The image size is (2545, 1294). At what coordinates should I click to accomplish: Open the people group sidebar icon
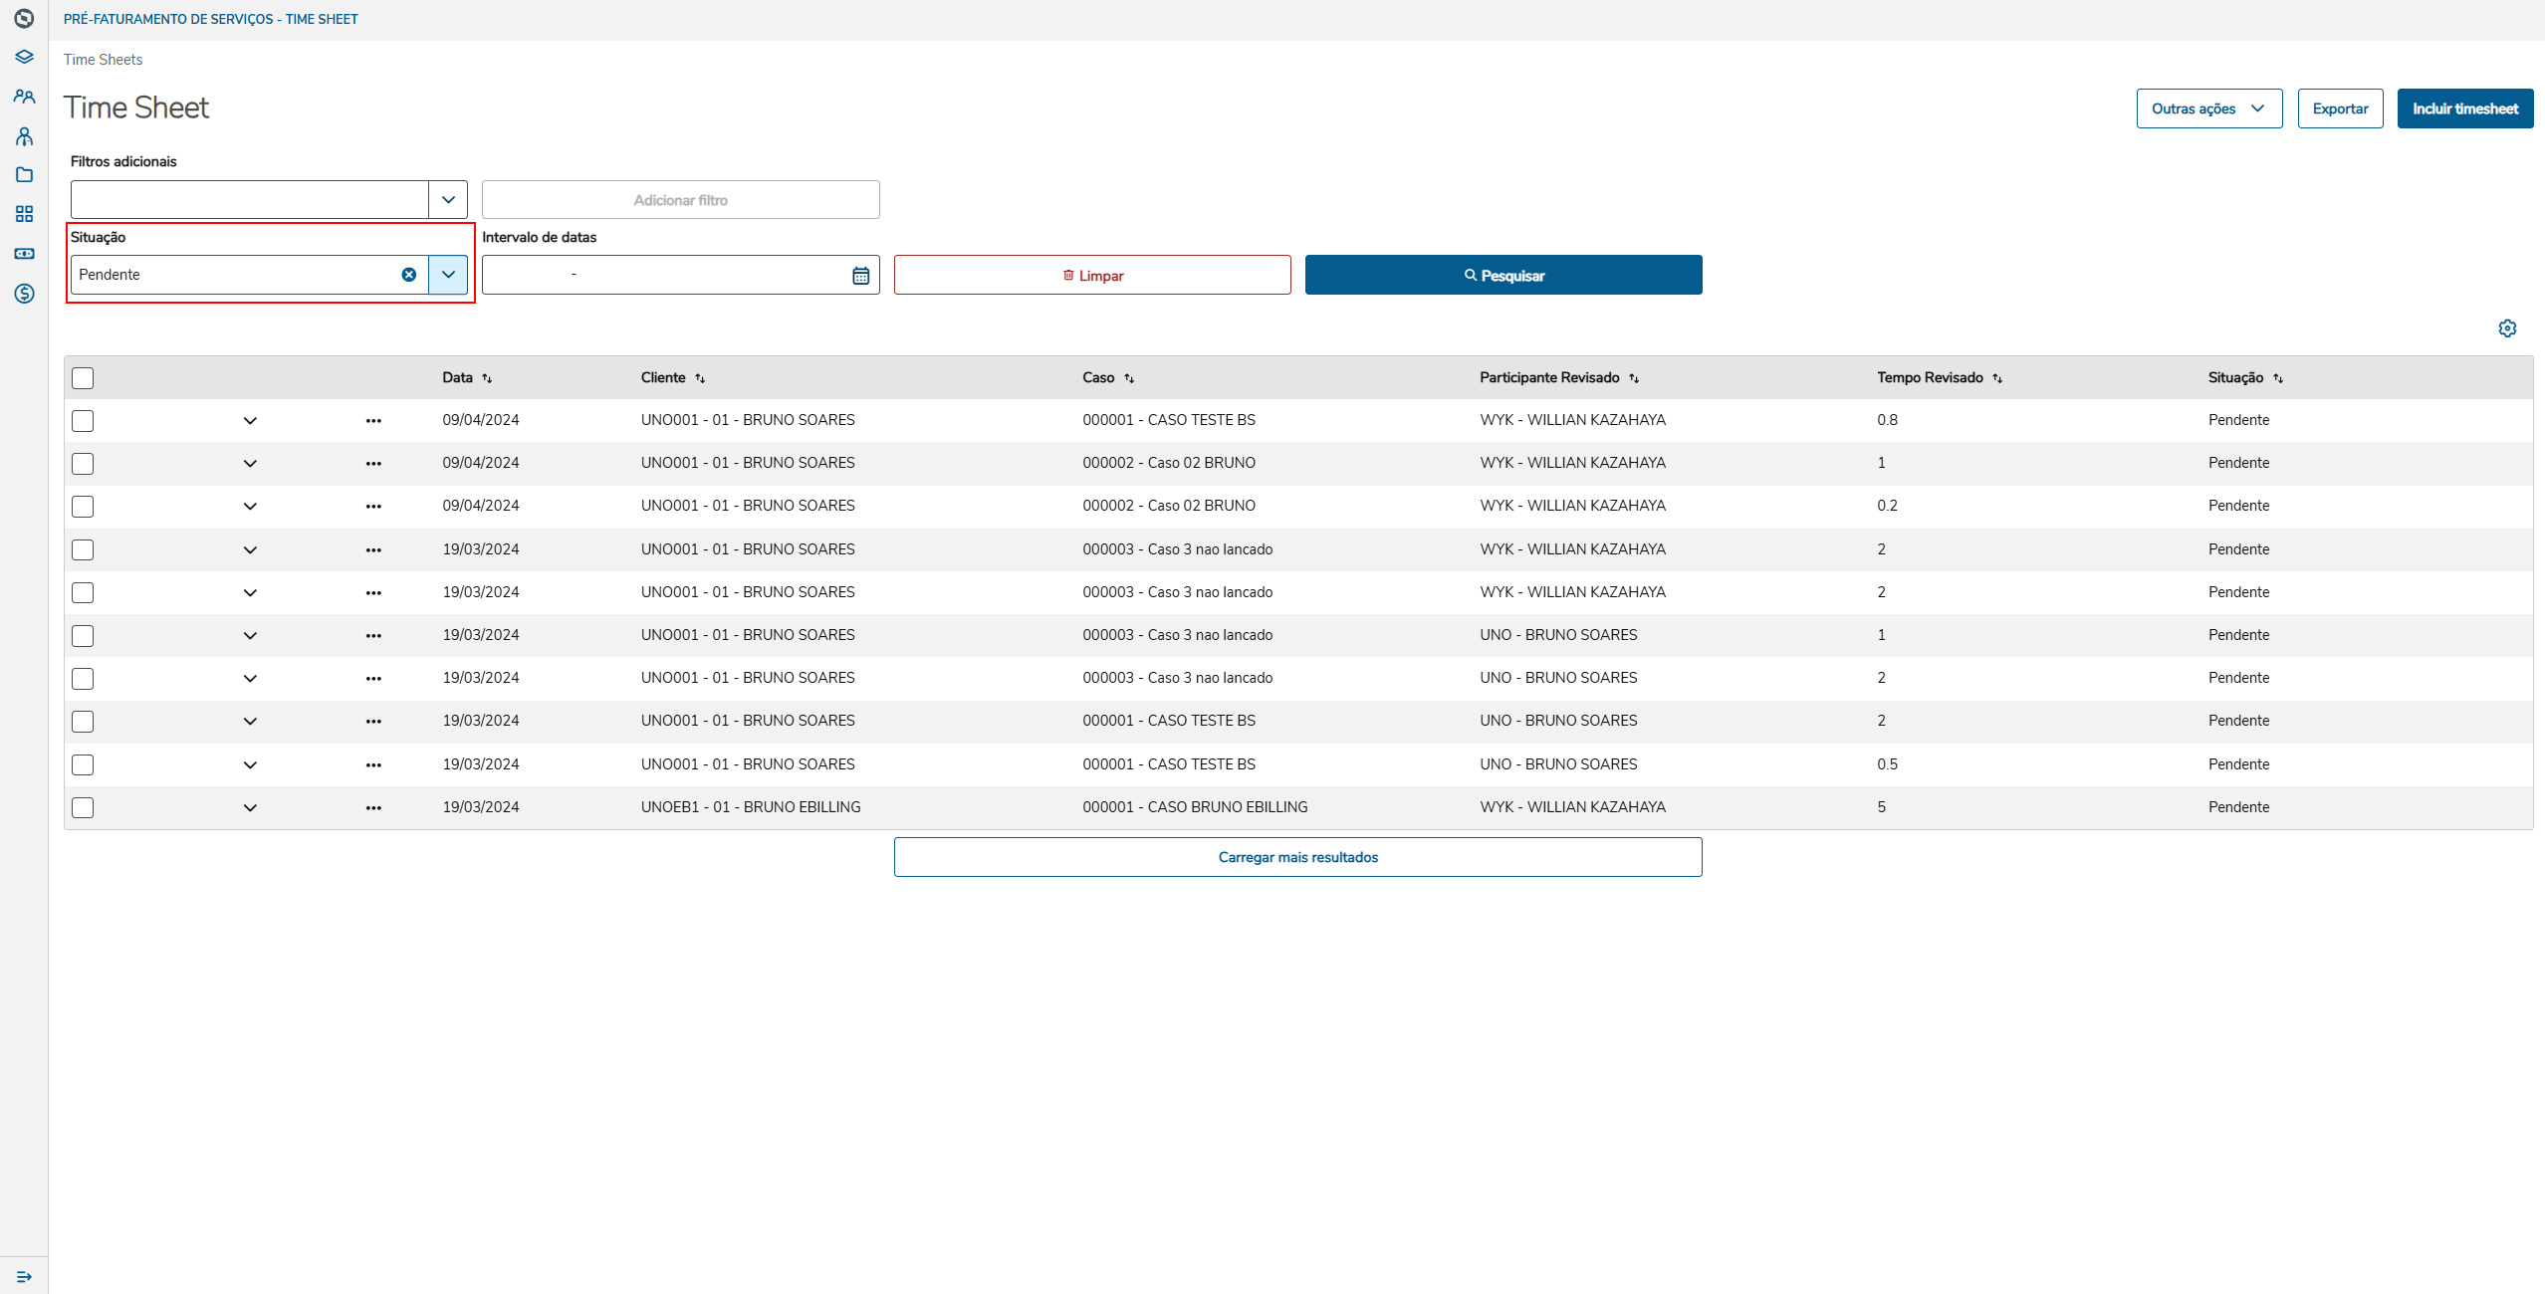tap(25, 97)
